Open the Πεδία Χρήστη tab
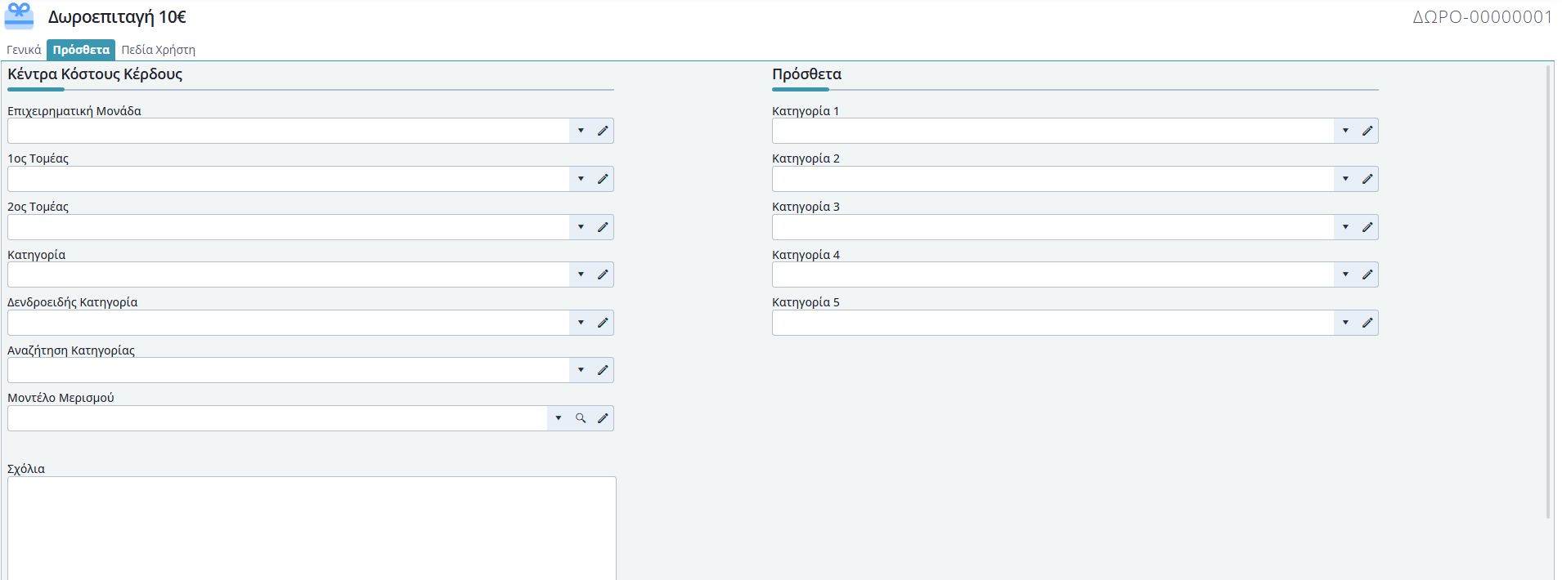Screen dimensions: 1562x580 pos(158,50)
